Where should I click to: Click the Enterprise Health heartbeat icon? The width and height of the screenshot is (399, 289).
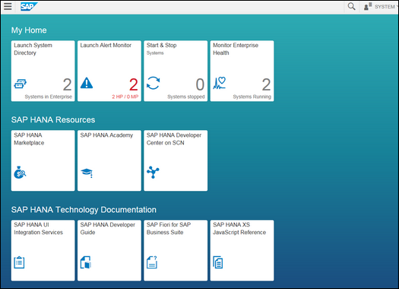pos(220,83)
